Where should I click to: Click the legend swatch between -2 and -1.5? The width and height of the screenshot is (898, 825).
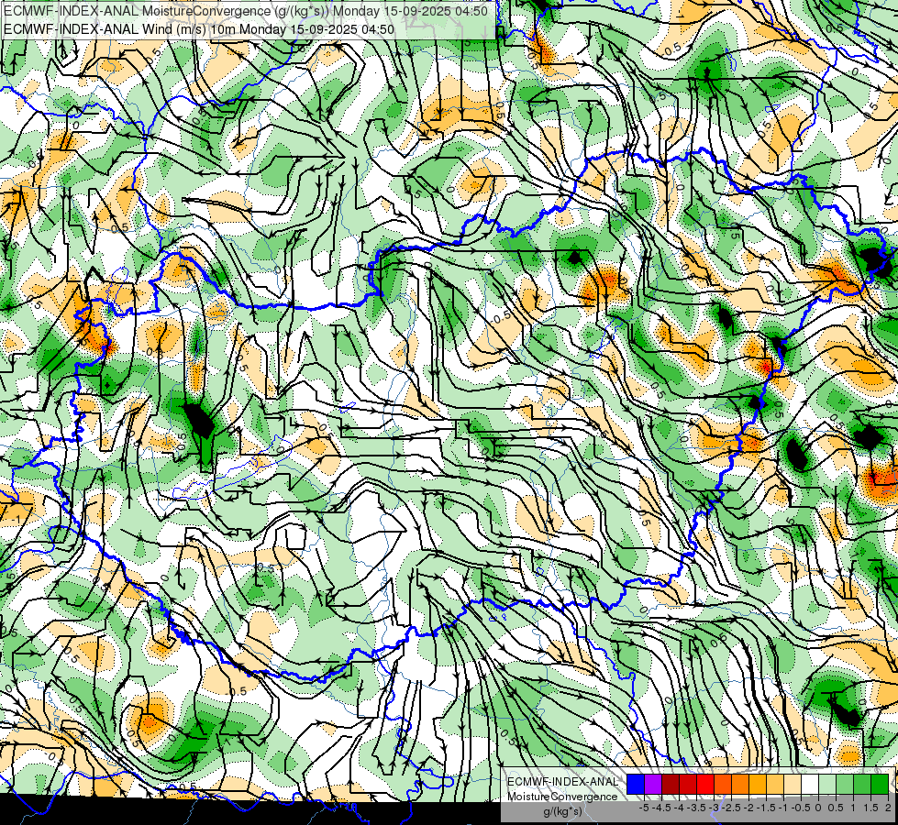pos(758,785)
